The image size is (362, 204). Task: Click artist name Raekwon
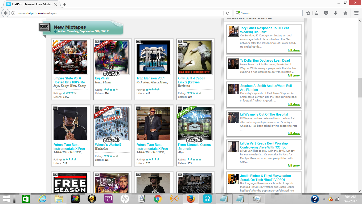(x=184, y=86)
